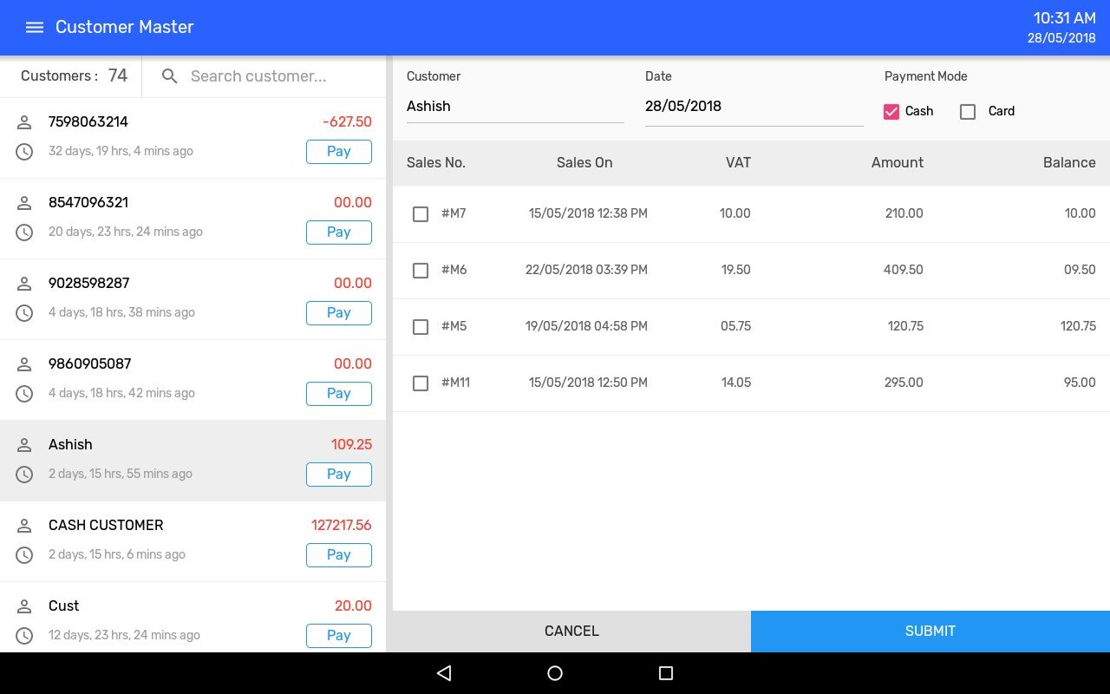
Task: Cancel the payment form
Action: click(571, 632)
